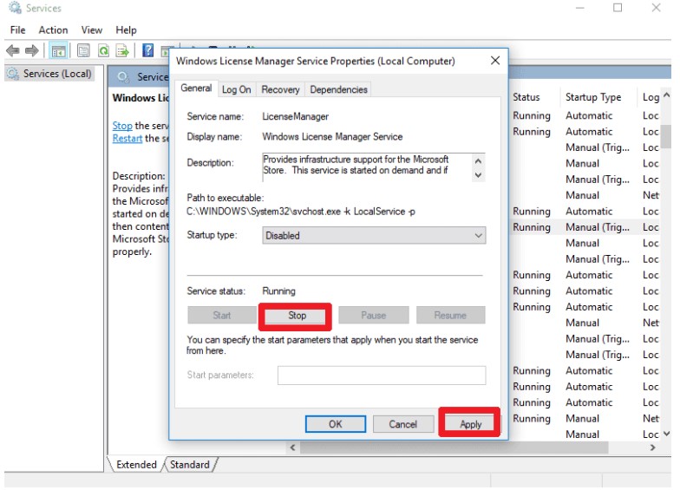Click the horizontal scrollbar right arrow
This screenshot has width=680, height=490.
click(652, 448)
